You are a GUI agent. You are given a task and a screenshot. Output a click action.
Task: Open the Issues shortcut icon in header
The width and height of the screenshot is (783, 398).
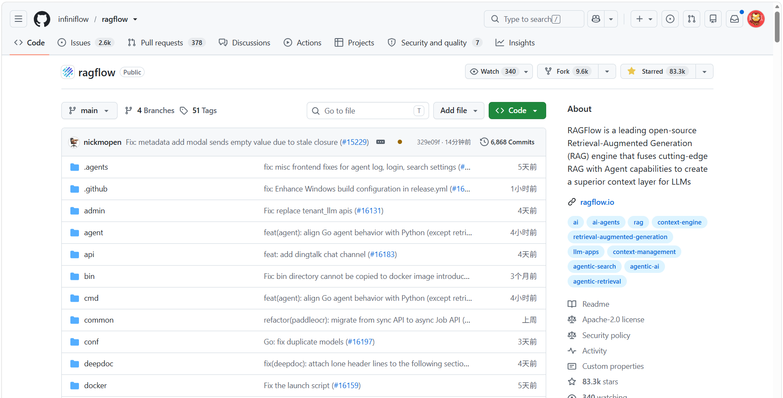pos(670,19)
